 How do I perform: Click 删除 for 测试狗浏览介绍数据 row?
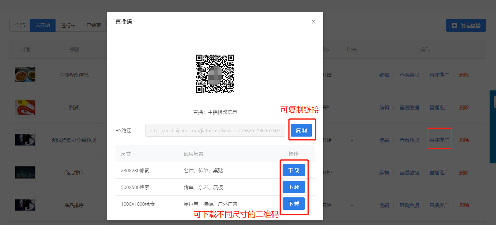(464, 140)
